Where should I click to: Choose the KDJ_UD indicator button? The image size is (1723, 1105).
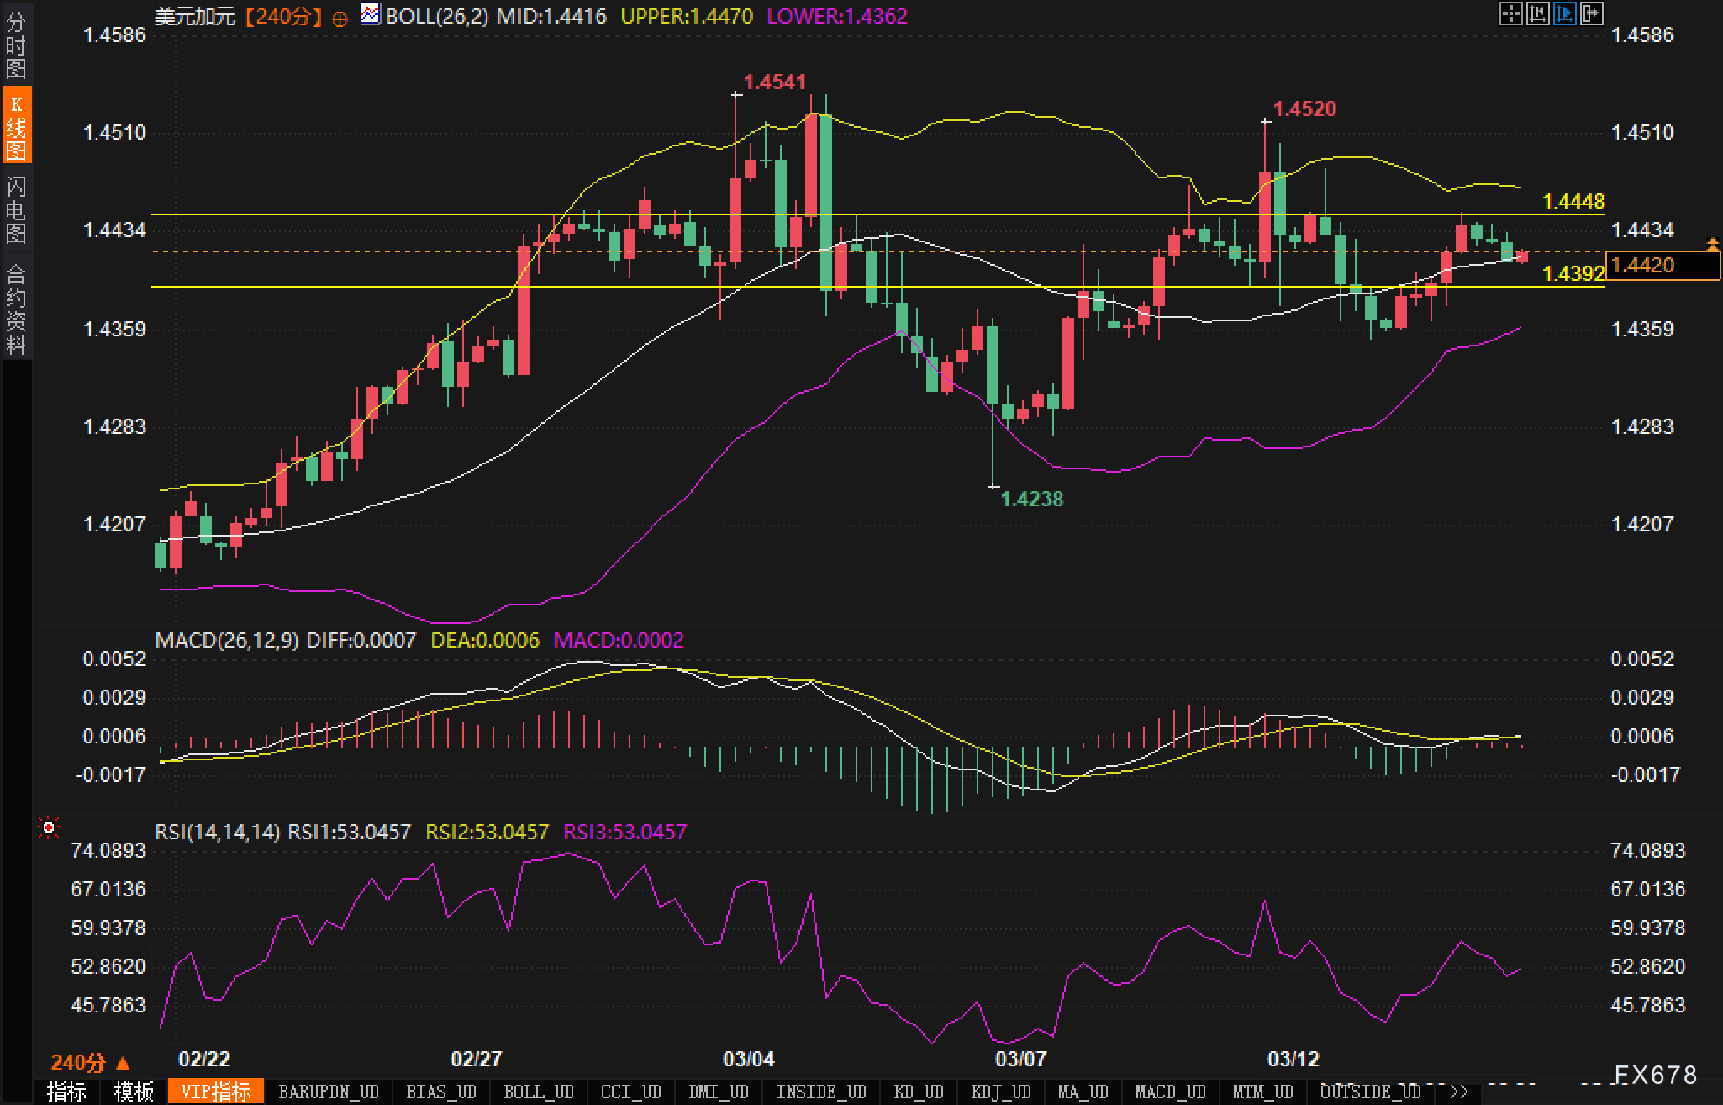coord(1000,1092)
